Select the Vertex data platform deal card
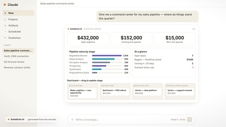Image resolution: width=226 pixels, height=127 pixels. tap(148, 92)
